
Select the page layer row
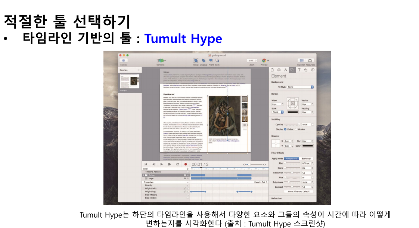pos(166,178)
